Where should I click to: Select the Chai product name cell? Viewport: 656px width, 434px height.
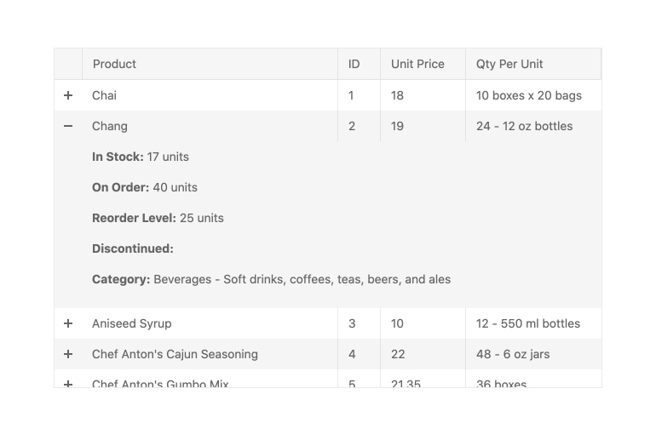coord(105,95)
